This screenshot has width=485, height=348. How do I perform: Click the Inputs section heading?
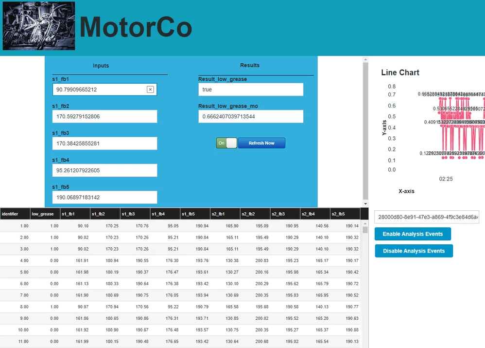(101, 66)
